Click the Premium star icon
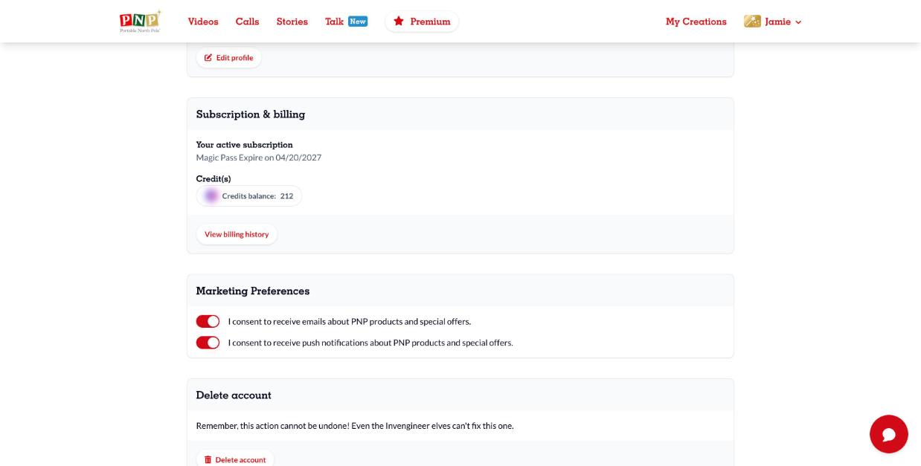921x466 pixels. coord(399,22)
